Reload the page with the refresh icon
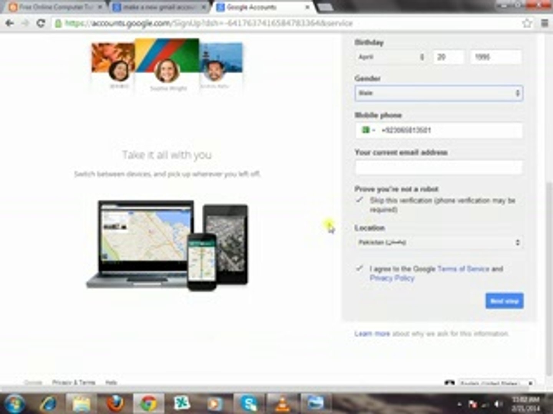The height and width of the screenshot is (414, 553). [41, 23]
